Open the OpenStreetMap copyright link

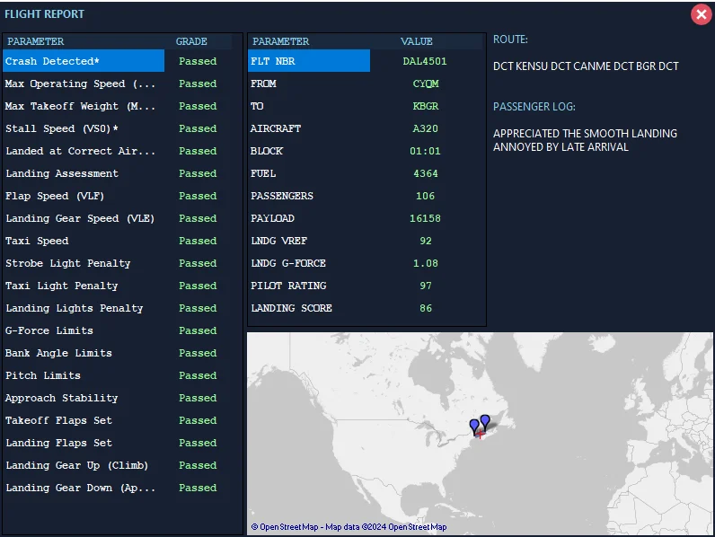[x=349, y=527]
